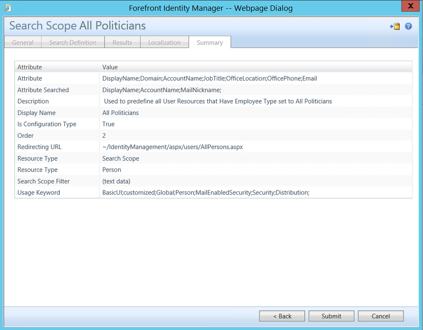Screen dimensions: 423x330
Task: Click the Redirecting URL label
Action: tap(39, 147)
